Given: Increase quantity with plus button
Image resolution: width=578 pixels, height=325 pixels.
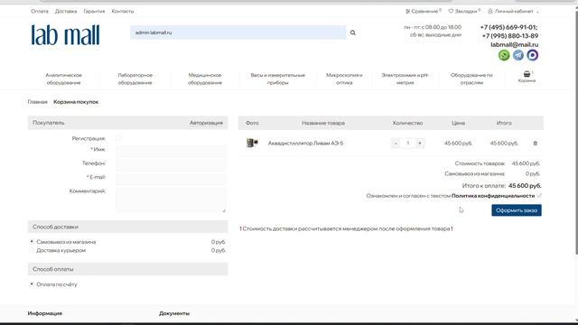Looking at the screenshot, I should point(420,144).
